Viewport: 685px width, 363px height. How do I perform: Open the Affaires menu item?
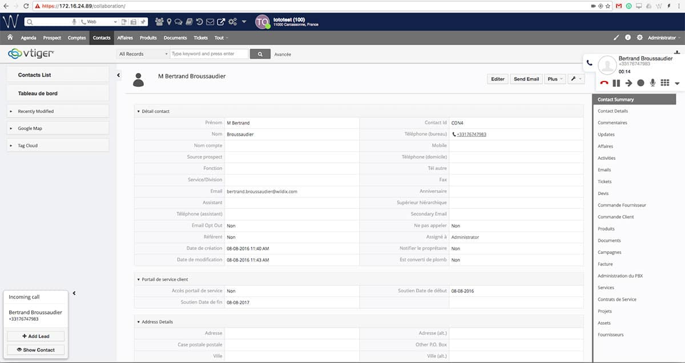[x=124, y=38]
